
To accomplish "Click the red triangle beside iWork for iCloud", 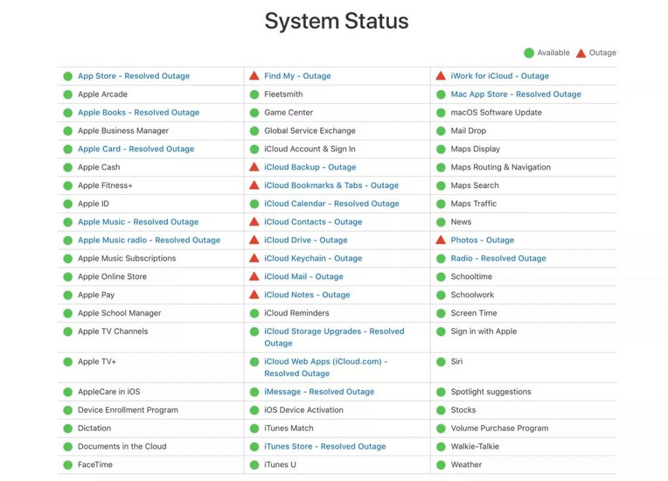I will click(x=440, y=76).
